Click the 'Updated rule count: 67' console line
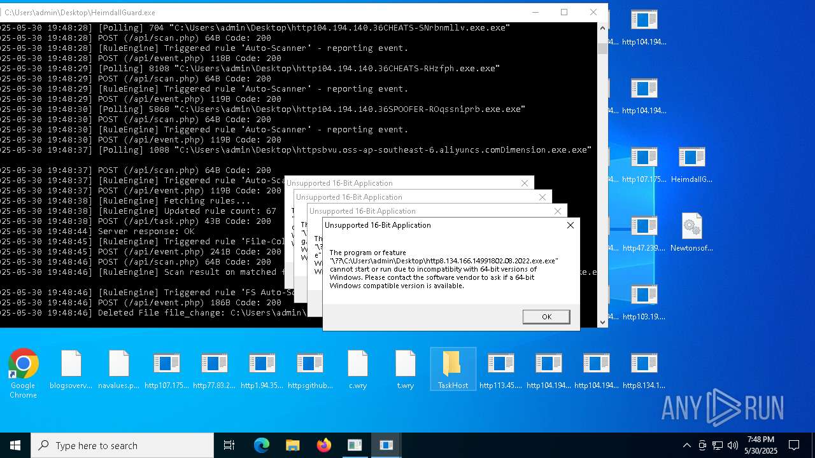This screenshot has height=458, width=815. (x=138, y=211)
